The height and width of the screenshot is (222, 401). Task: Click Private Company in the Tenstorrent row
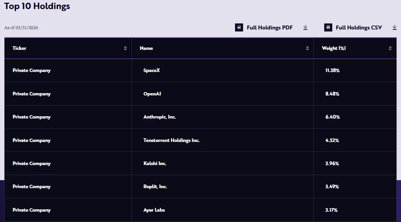[32, 140]
